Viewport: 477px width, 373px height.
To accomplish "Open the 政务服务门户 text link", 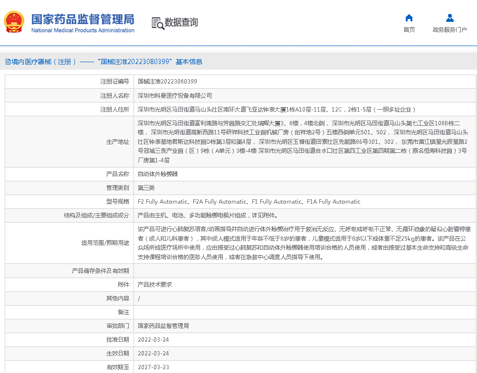I will (x=449, y=30).
